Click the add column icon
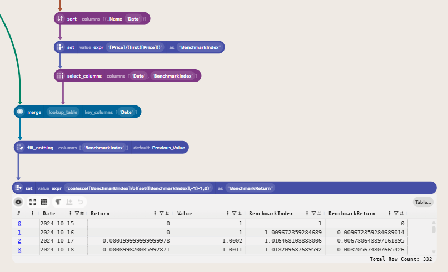The width and height of the screenshot is (448, 272). coord(69,202)
